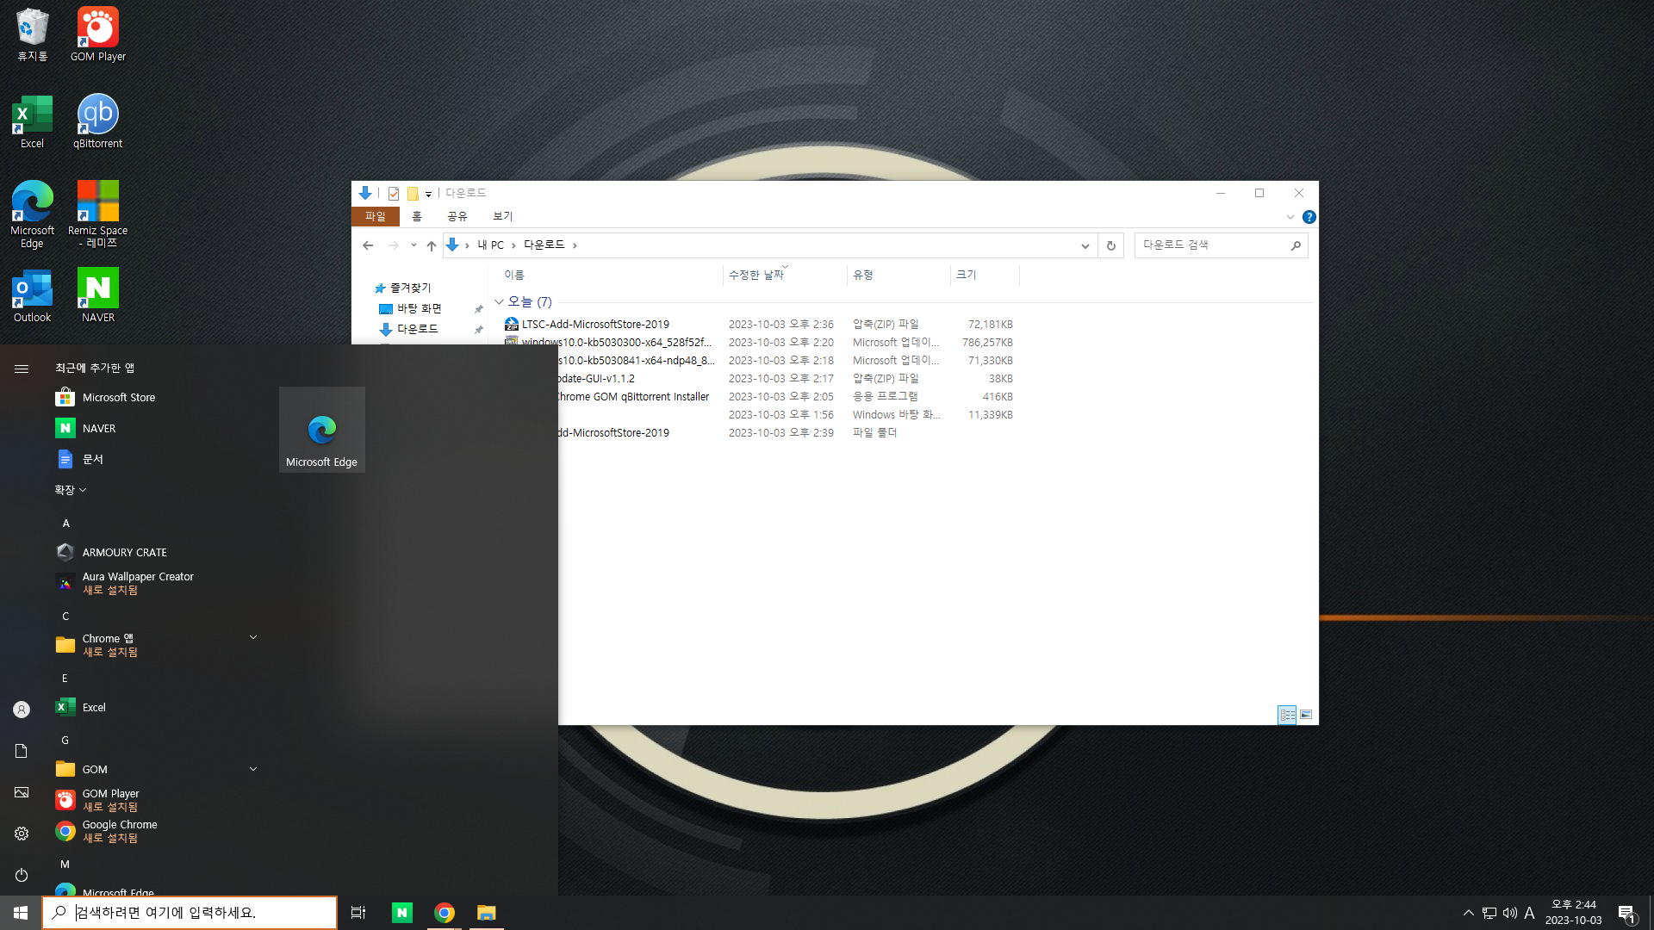Toggle the IME language indicator A
Image resolution: width=1654 pixels, height=930 pixels.
(1529, 913)
